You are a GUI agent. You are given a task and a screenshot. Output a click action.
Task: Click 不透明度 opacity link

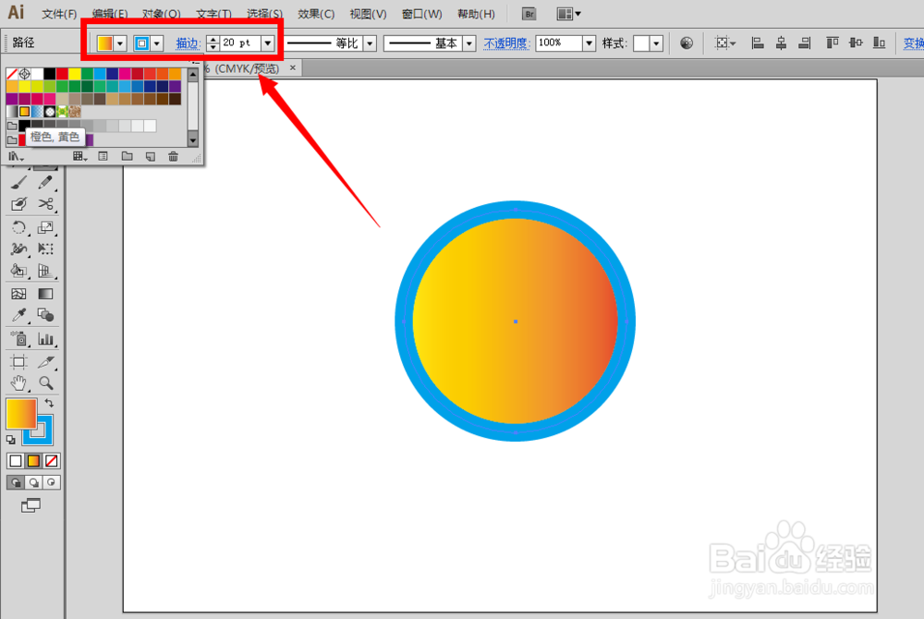tap(506, 43)
